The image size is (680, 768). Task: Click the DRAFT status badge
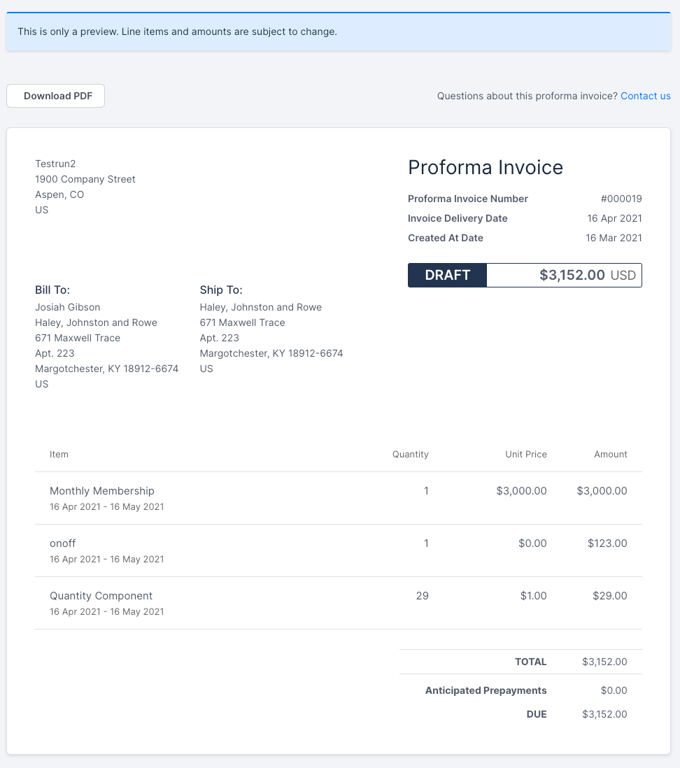click(x=447, y=275)
